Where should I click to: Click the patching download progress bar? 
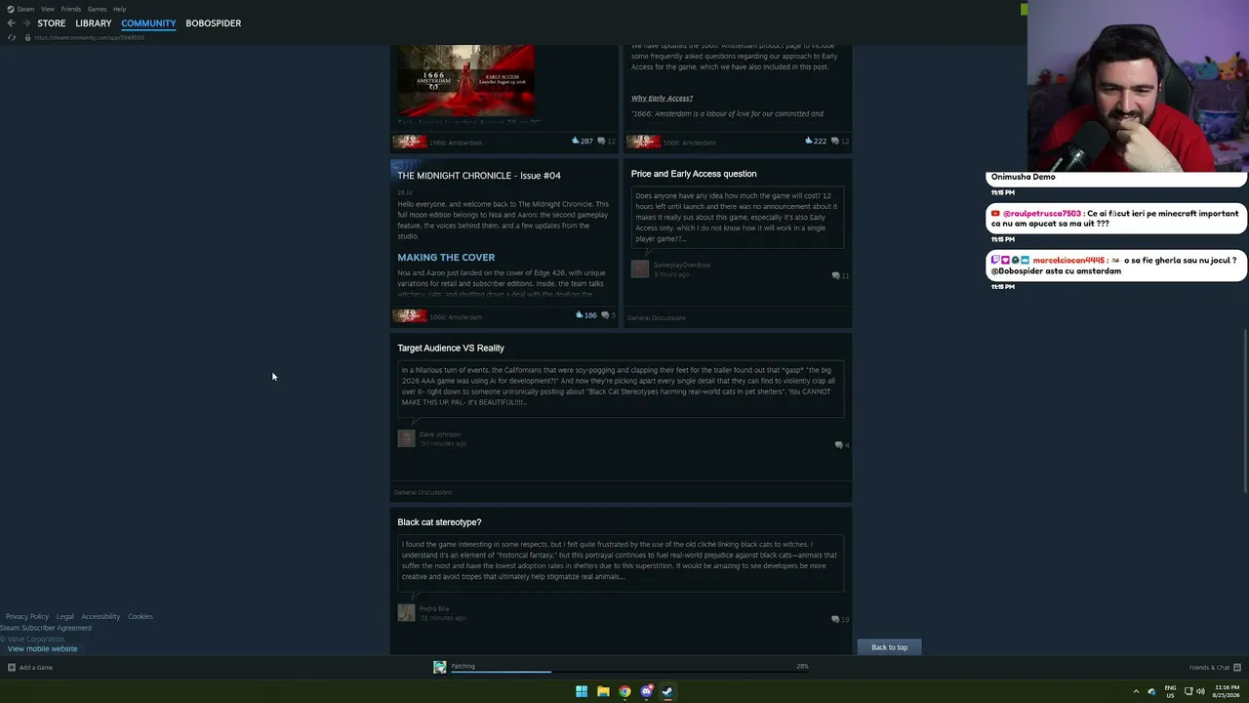pos(629,672)
